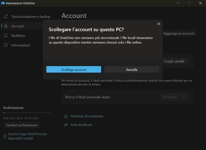This screenshot has height=150, width=206.
Task: Open the 20 minuti vault lock dropdown
Action: (174, 97)
